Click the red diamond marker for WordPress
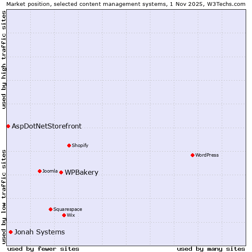The image size is (252, 252). pyautogui.click(x=192, y=155)
